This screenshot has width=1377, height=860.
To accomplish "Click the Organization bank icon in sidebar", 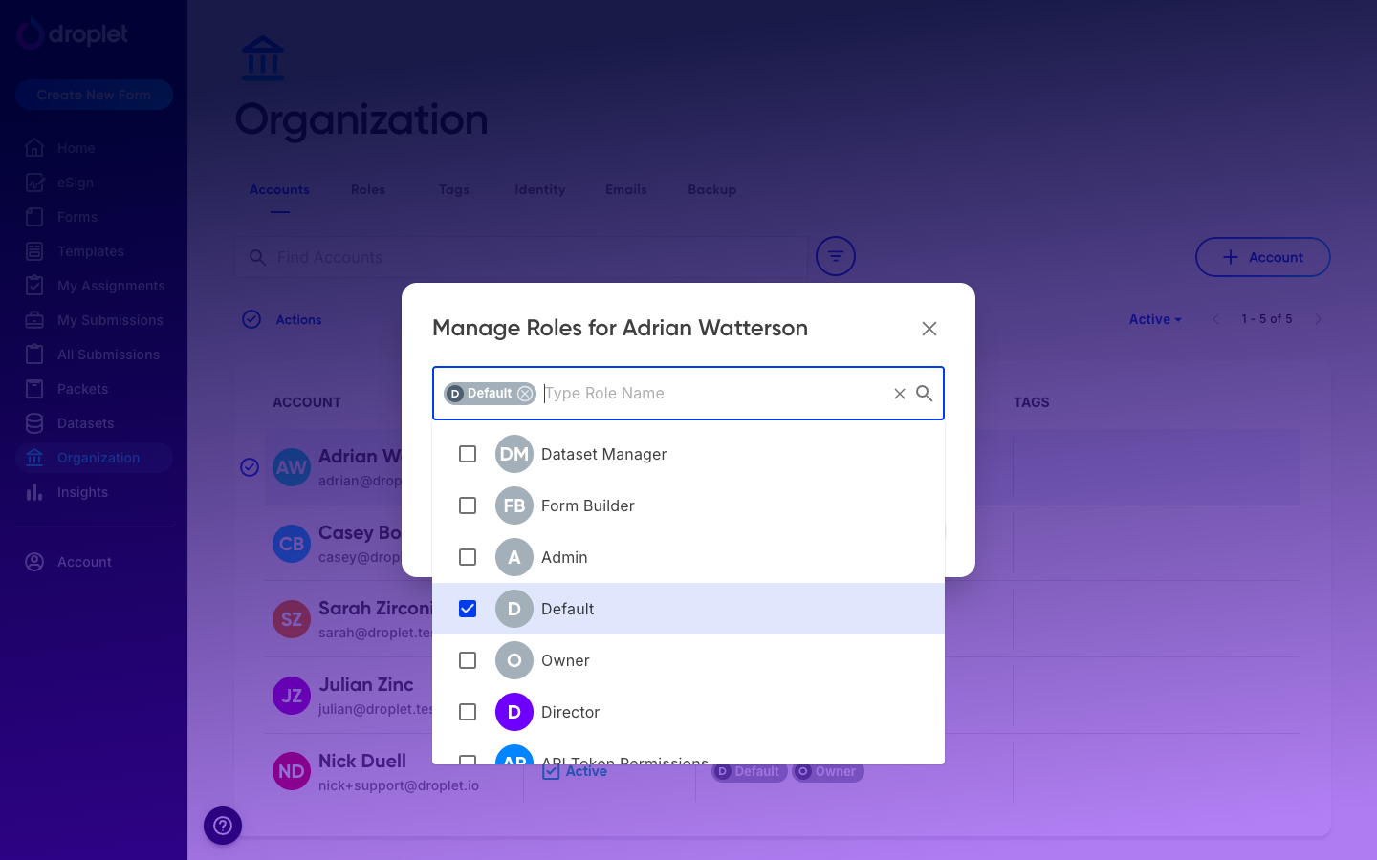I will pyautogui.click(x=34, y=458).
